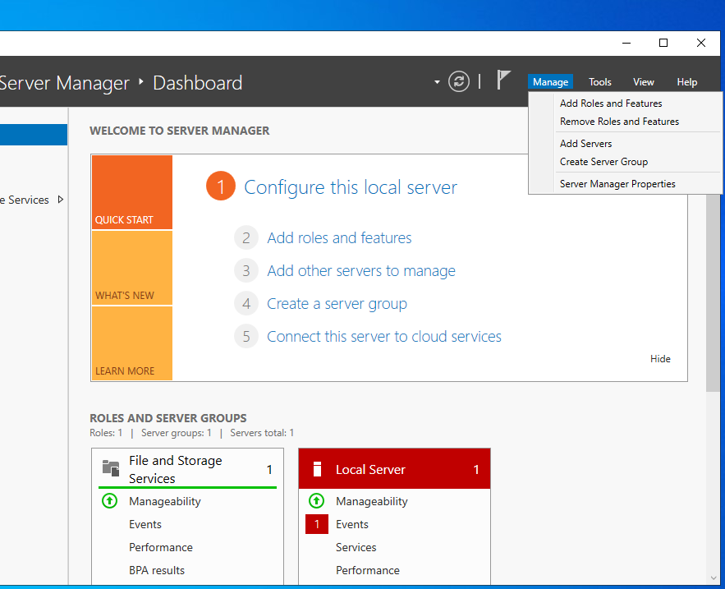The image size is (725, 589).
Task: Click Events under File and Storage Services
Action: pos(145,524)
